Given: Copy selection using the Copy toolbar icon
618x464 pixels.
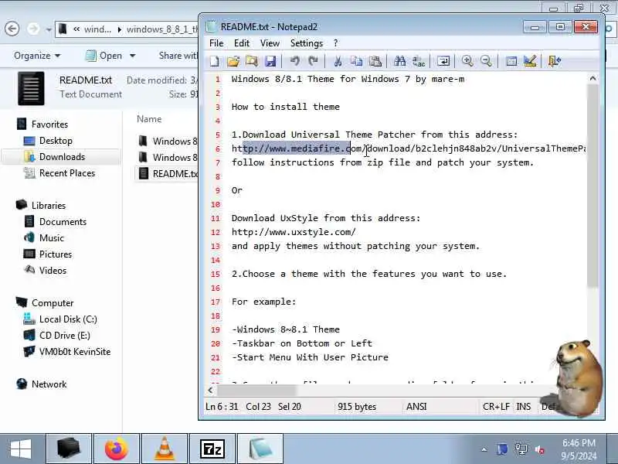Looking at the screenshot, I should pyautogui.click(x=357, y=61).
